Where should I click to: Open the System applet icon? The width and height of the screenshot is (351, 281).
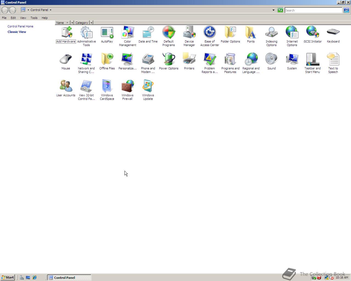point(292,61)
